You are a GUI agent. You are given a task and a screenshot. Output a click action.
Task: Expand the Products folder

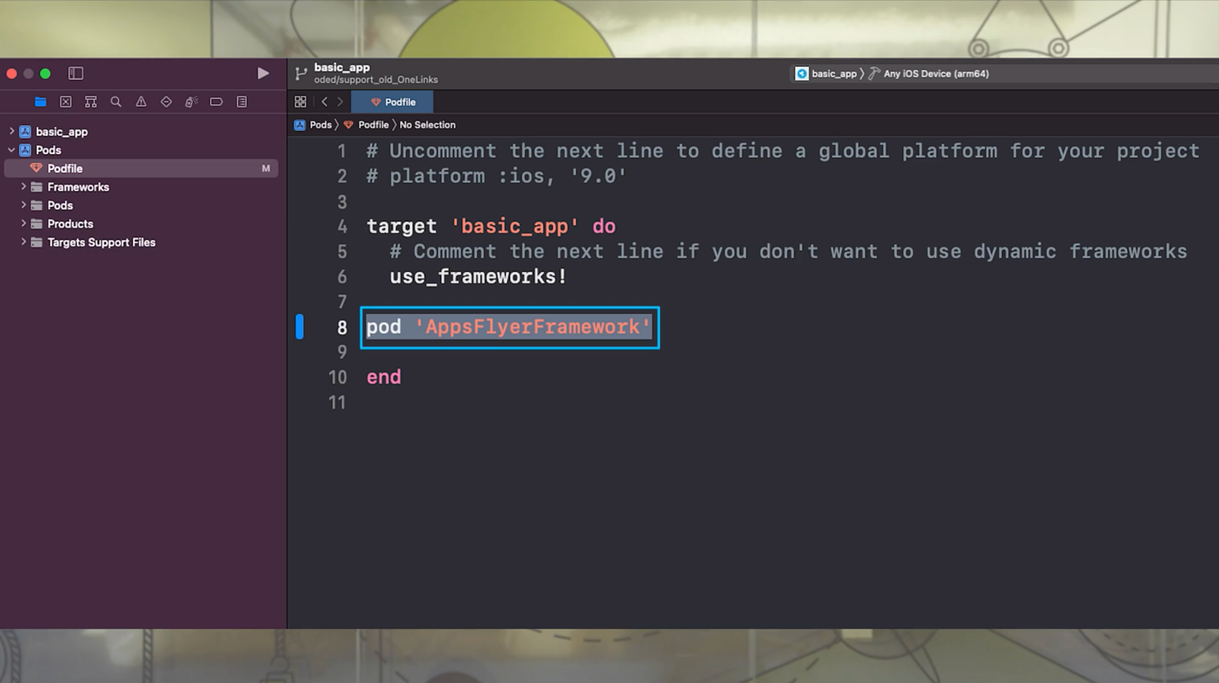(23, 223)
